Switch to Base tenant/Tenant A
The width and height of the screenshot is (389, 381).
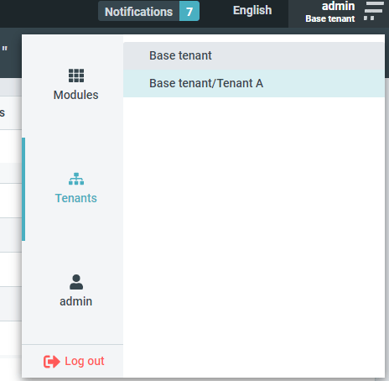click(254, 83)
